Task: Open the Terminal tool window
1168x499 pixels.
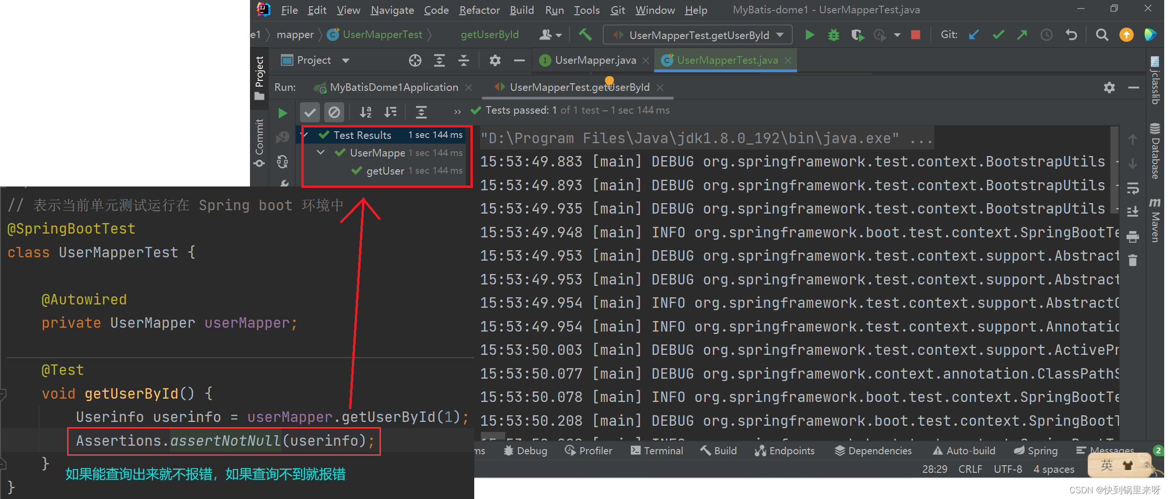Action: pyautogui.click(x=657, y=450)
